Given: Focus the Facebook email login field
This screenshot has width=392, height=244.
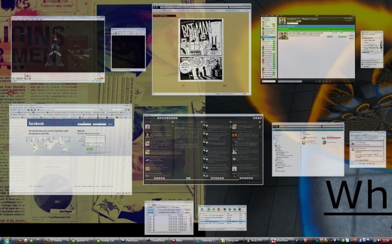Looking at the screenshot, I should tap(84, 124).
